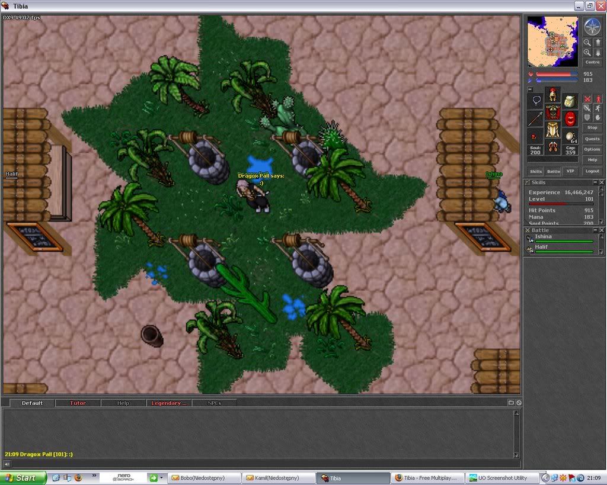Zoom in the minimap
607x485 pixels.
coord(587,52)
